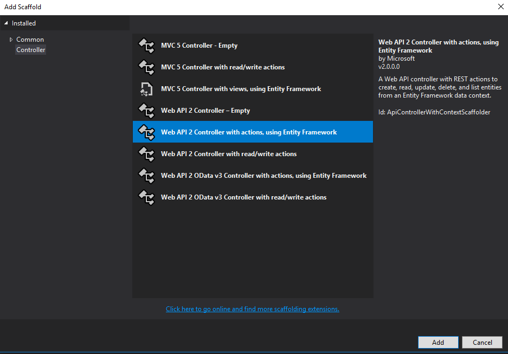Click icon for OData v3 read/write actions controller

pos(146,197)
